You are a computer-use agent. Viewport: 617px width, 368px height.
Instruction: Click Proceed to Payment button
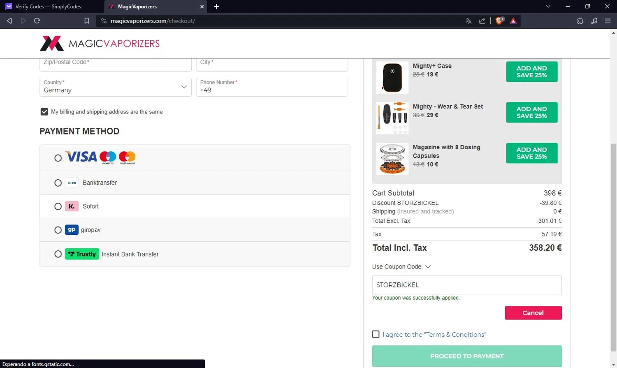(x=467, y=356)
